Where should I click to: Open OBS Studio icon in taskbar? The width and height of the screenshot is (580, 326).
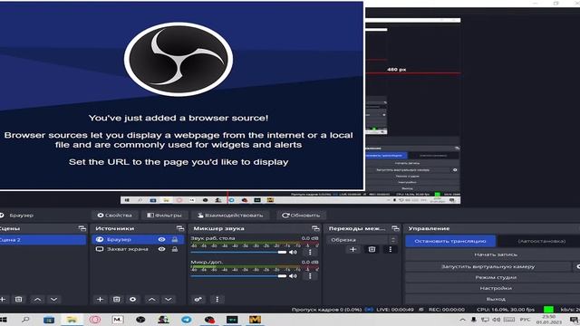click(140, 320)
